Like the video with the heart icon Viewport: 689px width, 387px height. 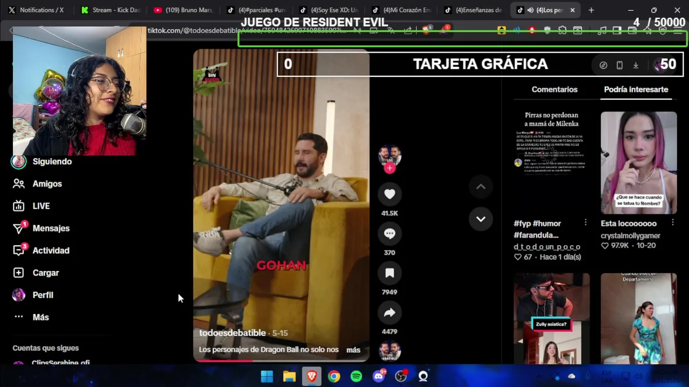pos(390,194)
